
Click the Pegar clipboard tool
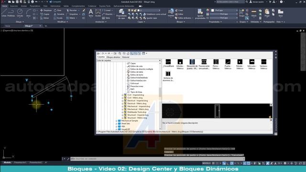(x=267, y=13)
